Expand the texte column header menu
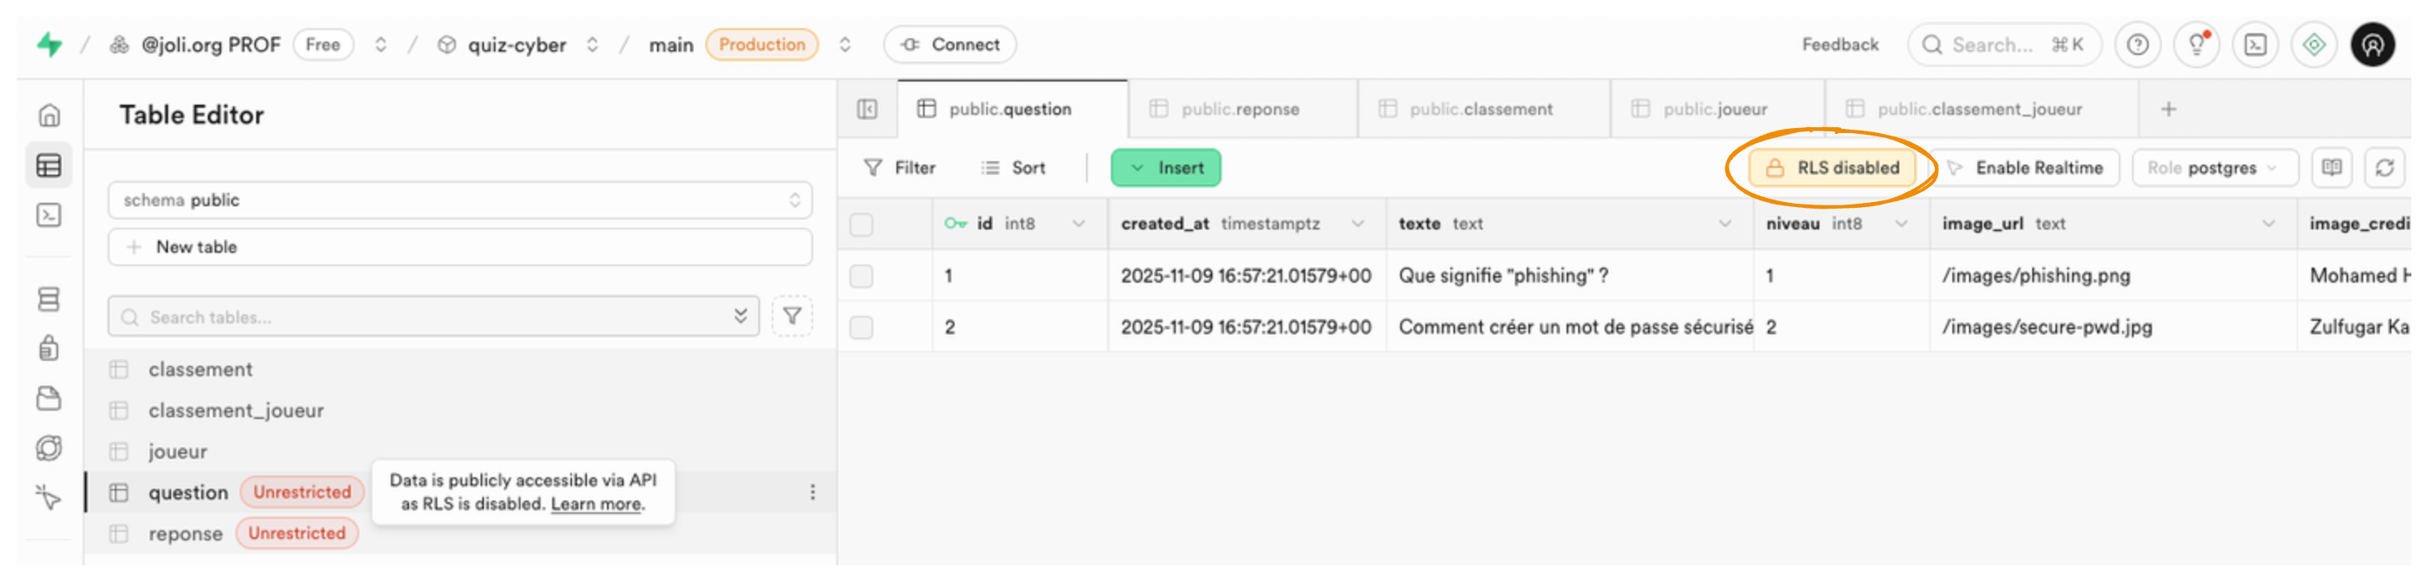Screen dimensions: 2428x582 pos(1724,224)
